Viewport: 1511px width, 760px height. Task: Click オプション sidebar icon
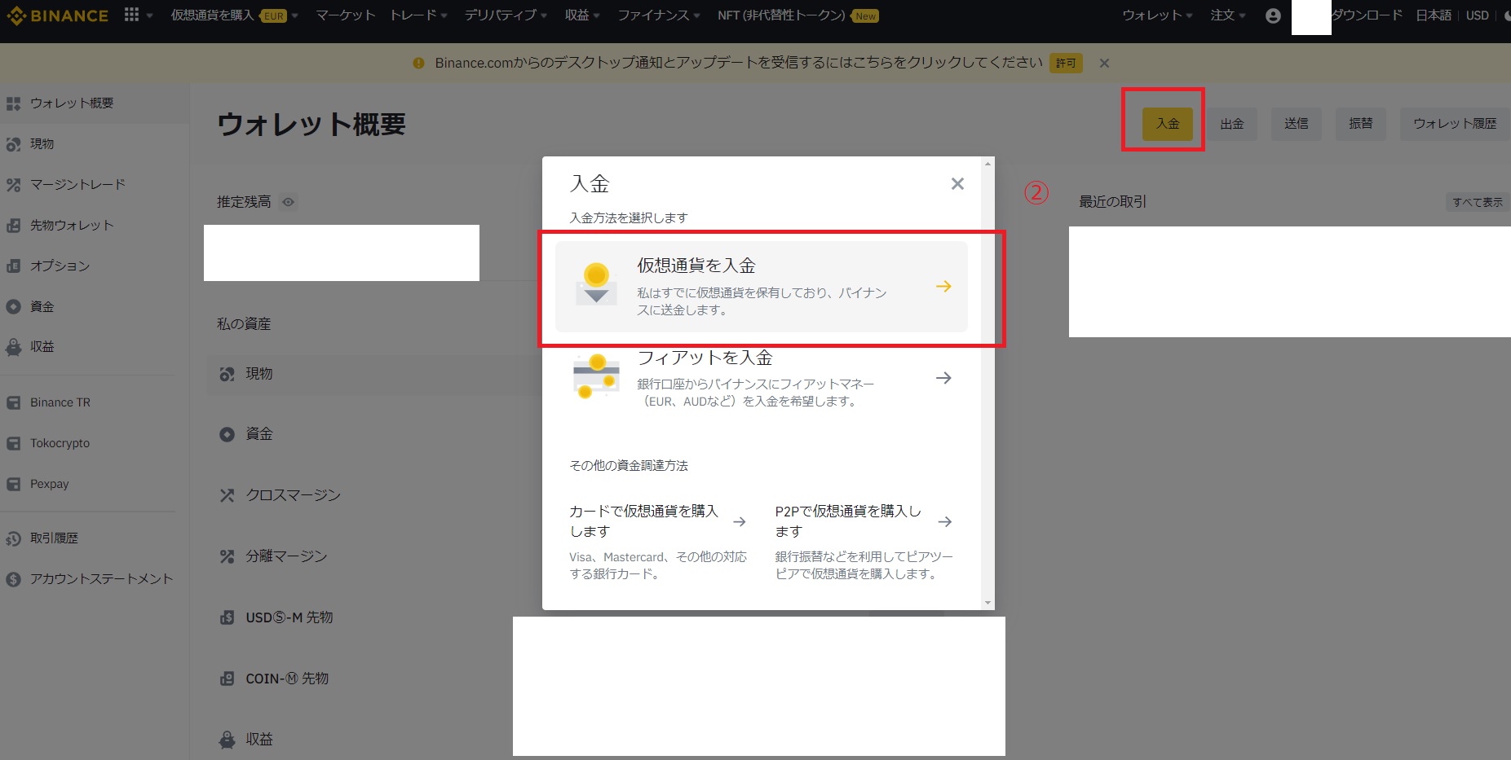(x=13, y=266)
